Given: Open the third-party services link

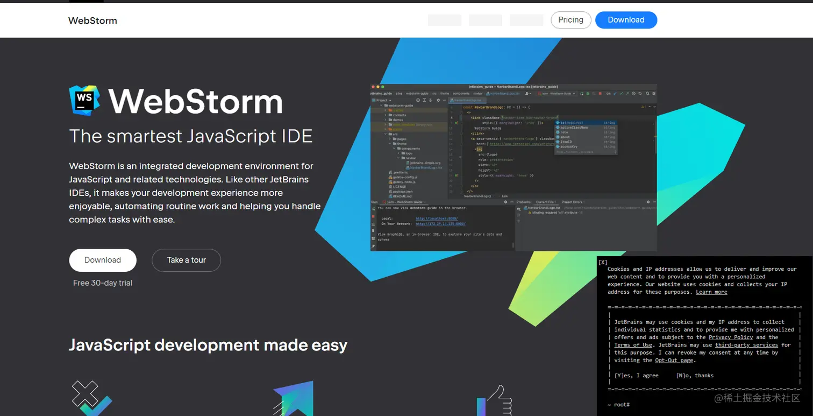Looking at the screenshot, I should tap(746, 345).
